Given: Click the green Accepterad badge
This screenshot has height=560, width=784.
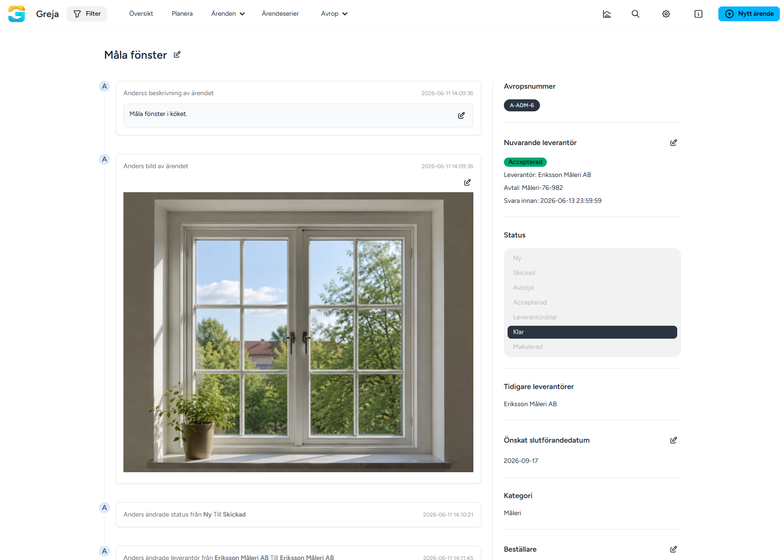Looking at the screenshot, I should (525, 162).
